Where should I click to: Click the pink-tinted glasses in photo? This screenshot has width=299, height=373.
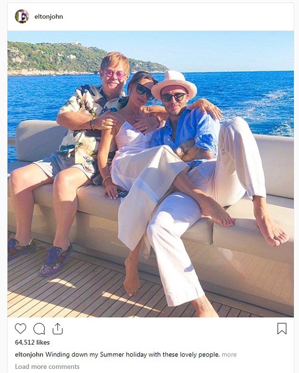click(x=115, y=74)
